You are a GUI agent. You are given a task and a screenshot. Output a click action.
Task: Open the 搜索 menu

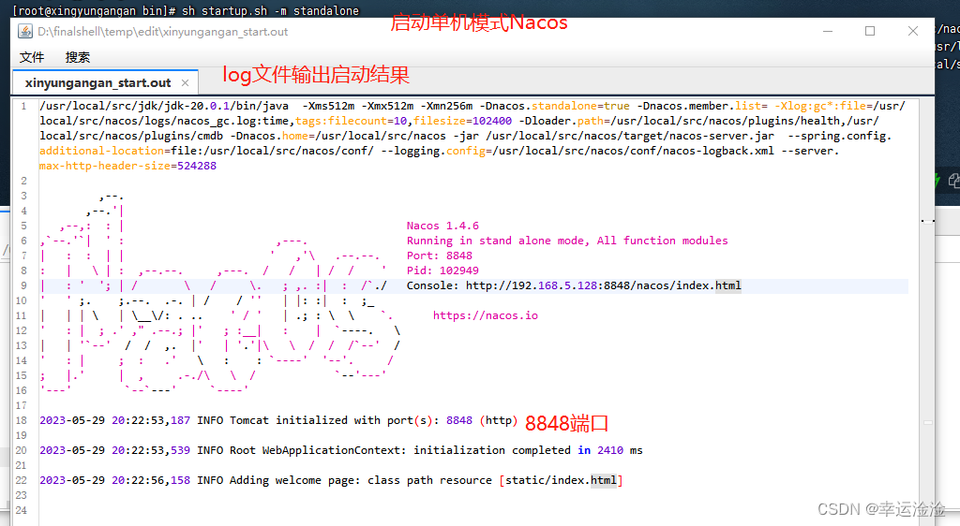(78, 57)
